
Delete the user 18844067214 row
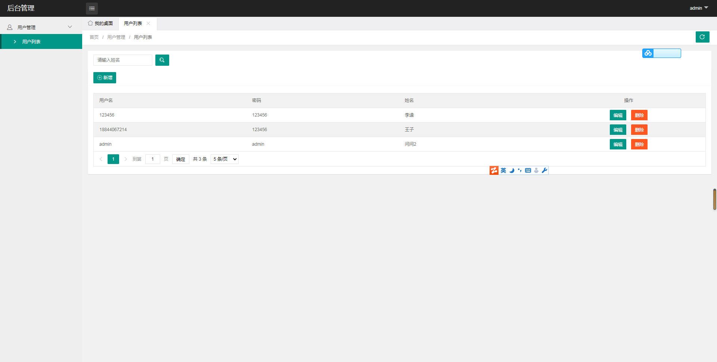639,130
